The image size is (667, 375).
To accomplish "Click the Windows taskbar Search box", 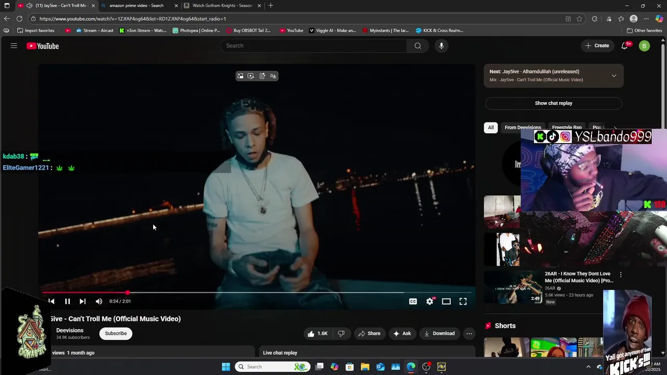I will [273, 367].
